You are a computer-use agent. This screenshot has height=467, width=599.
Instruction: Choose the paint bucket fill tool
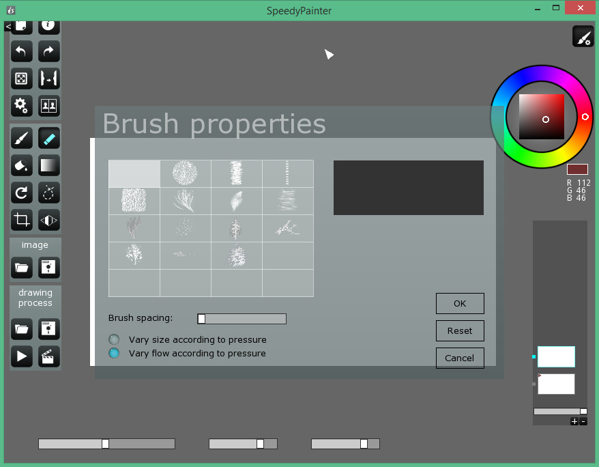coord(22,165)
